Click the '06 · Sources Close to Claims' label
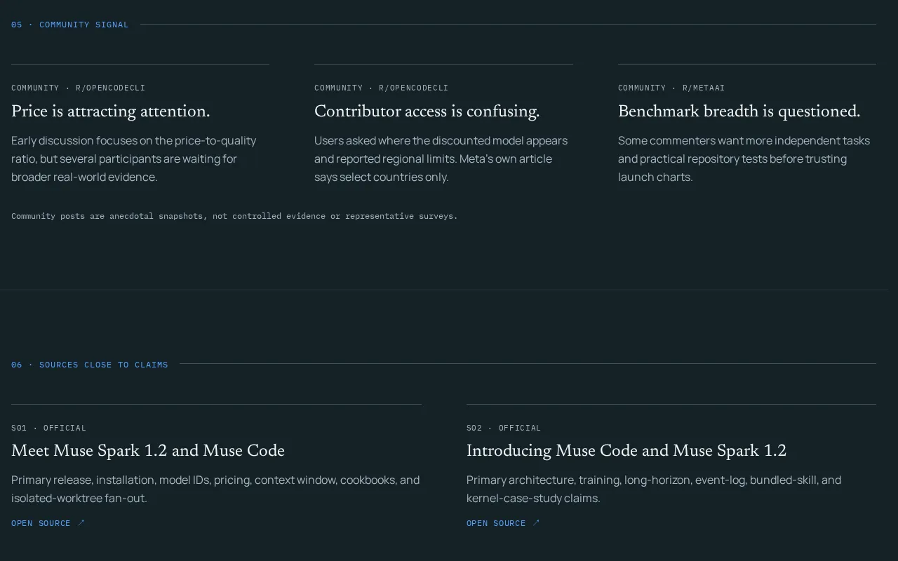This screenshot has width=898, height=561. point(90,365)
